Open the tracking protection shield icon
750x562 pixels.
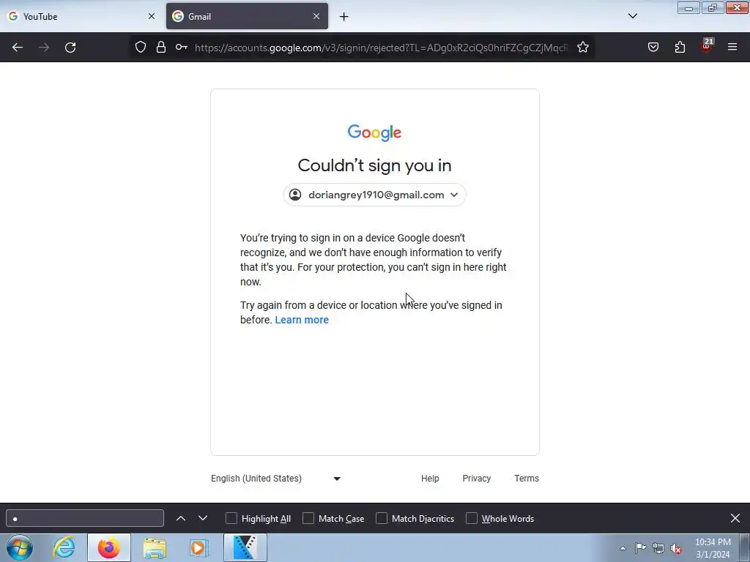pyautogui.click(x=140, y=47)
